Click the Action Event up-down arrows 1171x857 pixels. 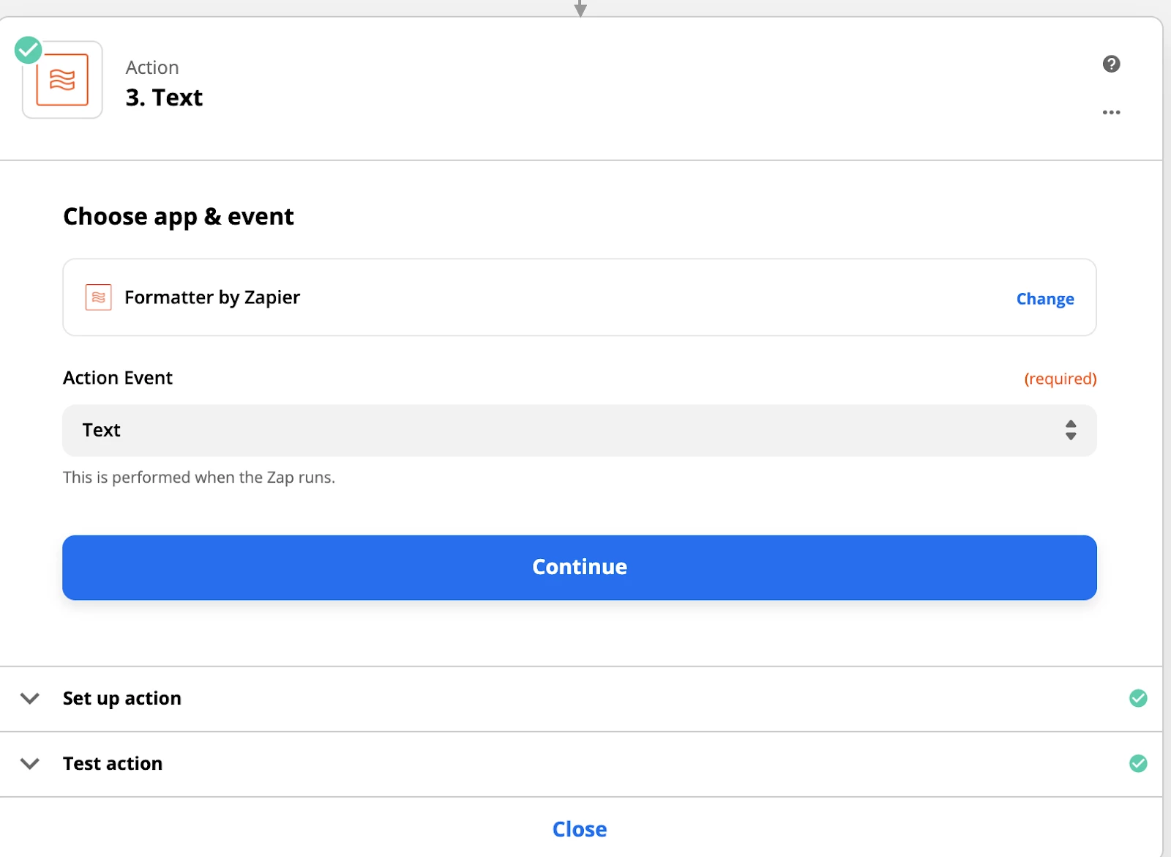1071,430
